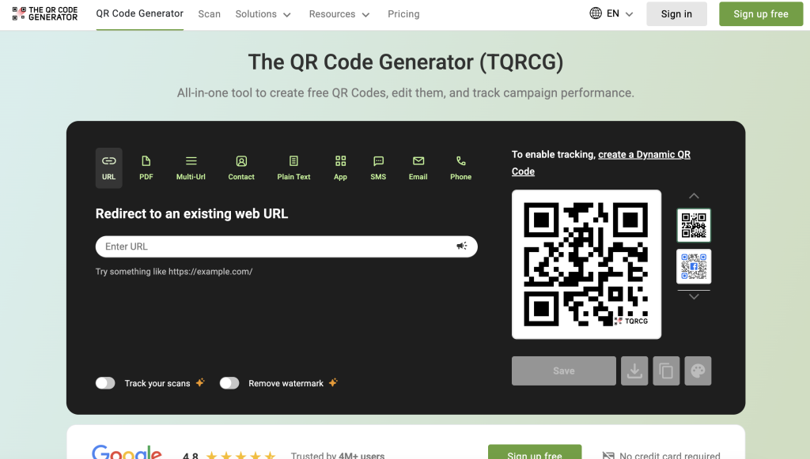810x459 pixels.
Task: Expand the Solutions dropdown menu
Action: [x=263, y=14]
